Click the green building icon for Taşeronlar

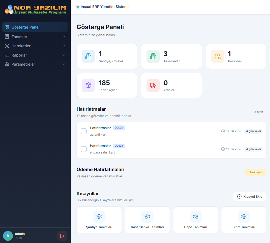click(153, 56)
